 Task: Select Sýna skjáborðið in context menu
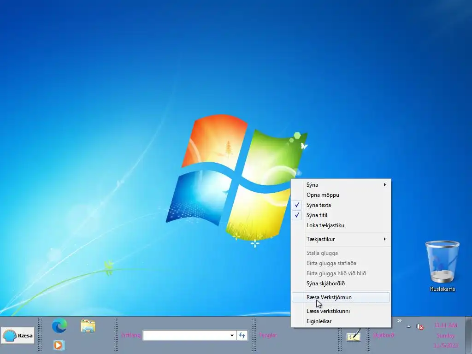pos(341,283)
